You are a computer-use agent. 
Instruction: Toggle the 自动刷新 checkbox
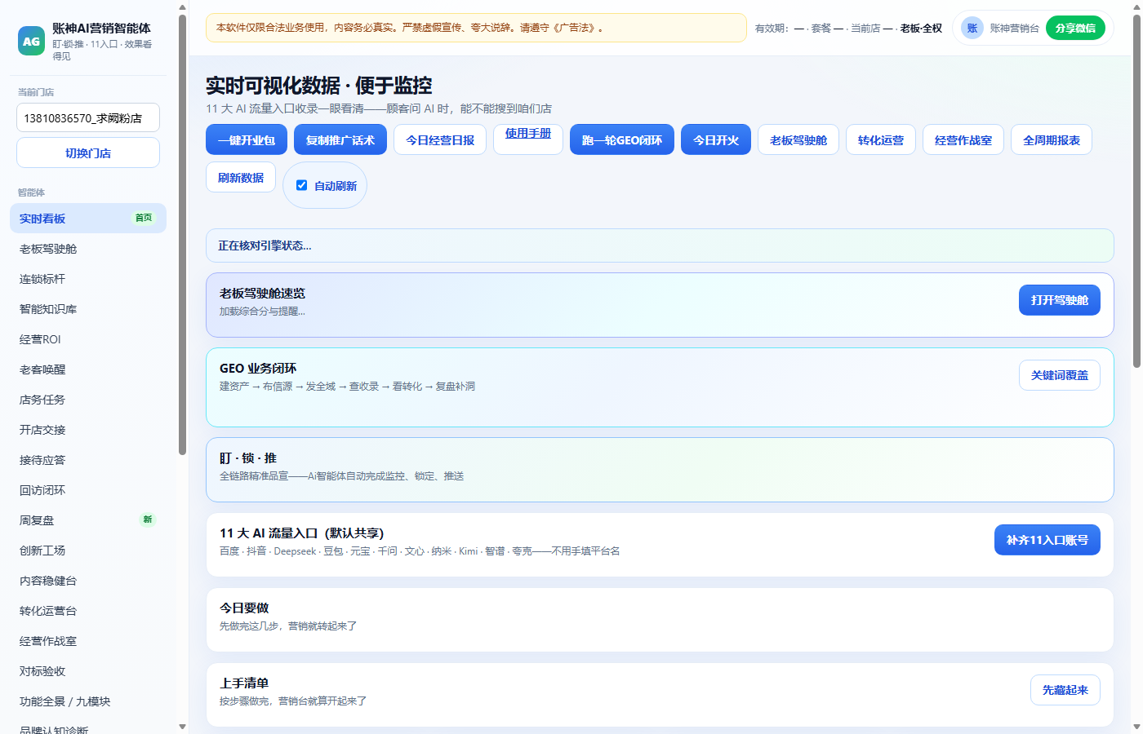pos(301,185)
